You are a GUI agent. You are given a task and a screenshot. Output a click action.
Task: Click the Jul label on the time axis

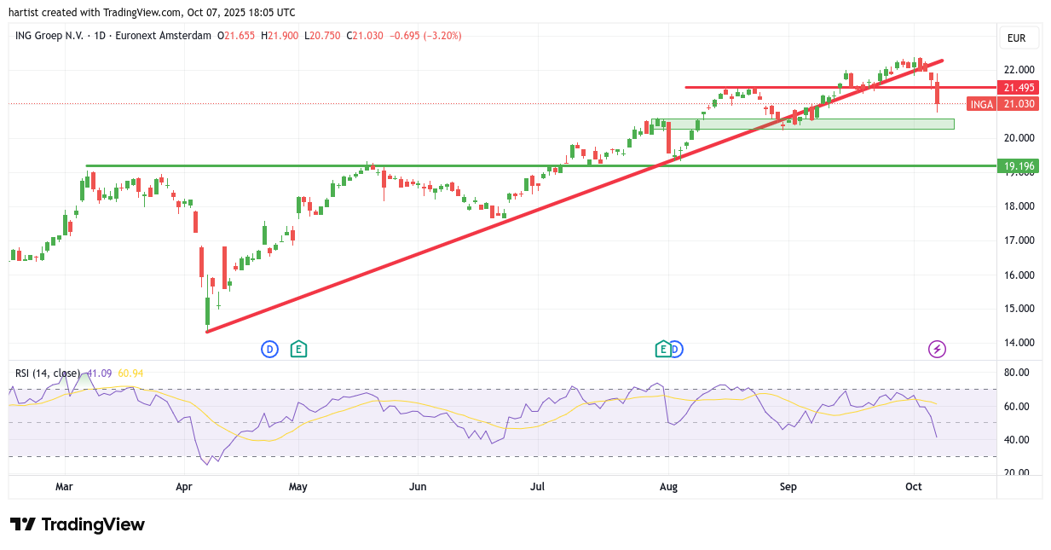[x=538, y=488]
